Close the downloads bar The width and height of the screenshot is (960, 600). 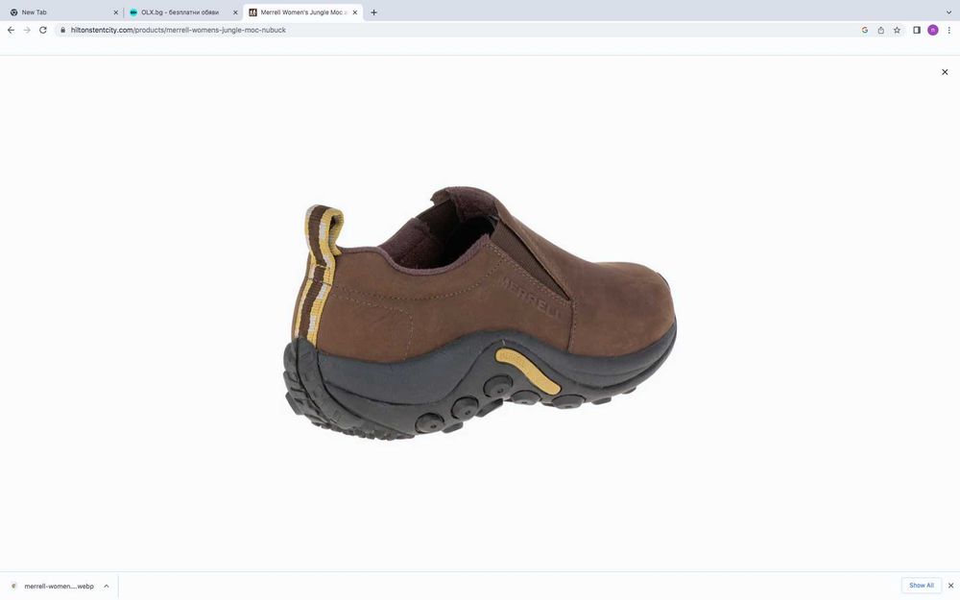click(950, 586)
